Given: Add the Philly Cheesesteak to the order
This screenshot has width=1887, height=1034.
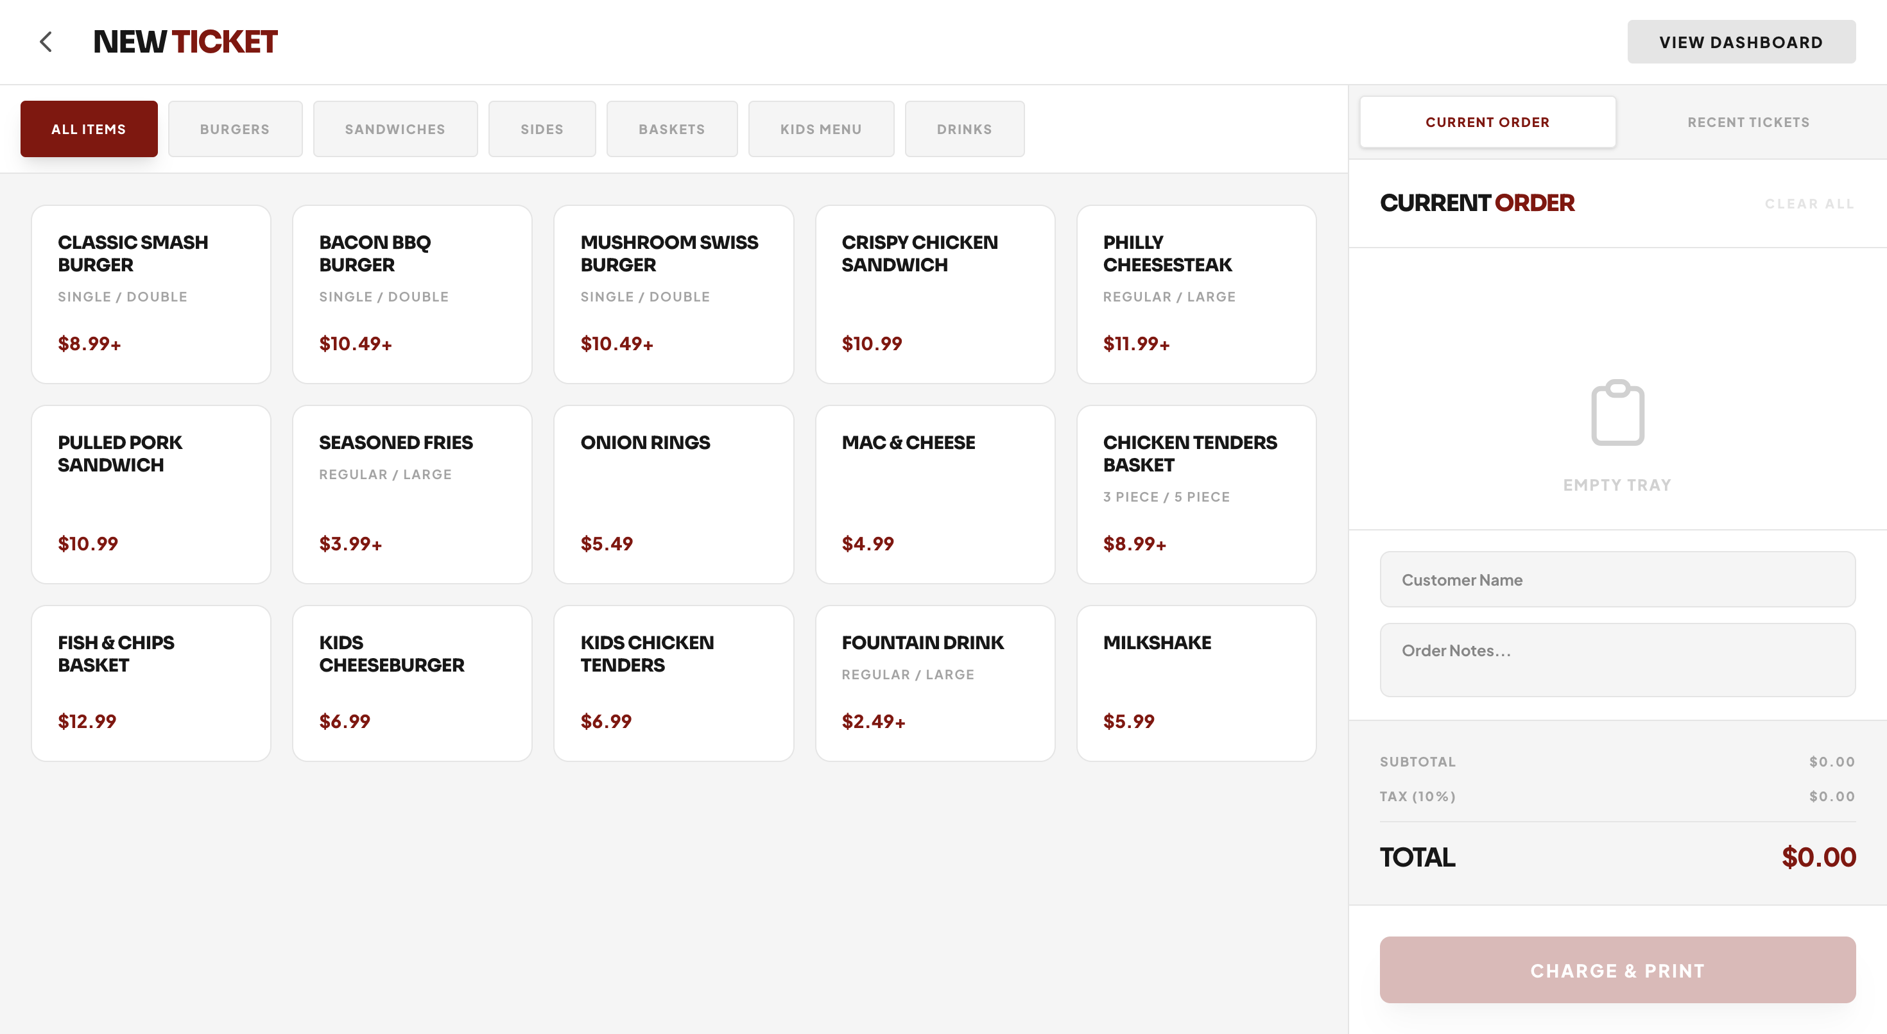Looking at the screenshot, I should click(1196, 294).
